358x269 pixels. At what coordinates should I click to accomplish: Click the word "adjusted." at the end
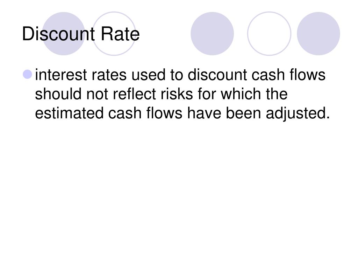[298, 114]
